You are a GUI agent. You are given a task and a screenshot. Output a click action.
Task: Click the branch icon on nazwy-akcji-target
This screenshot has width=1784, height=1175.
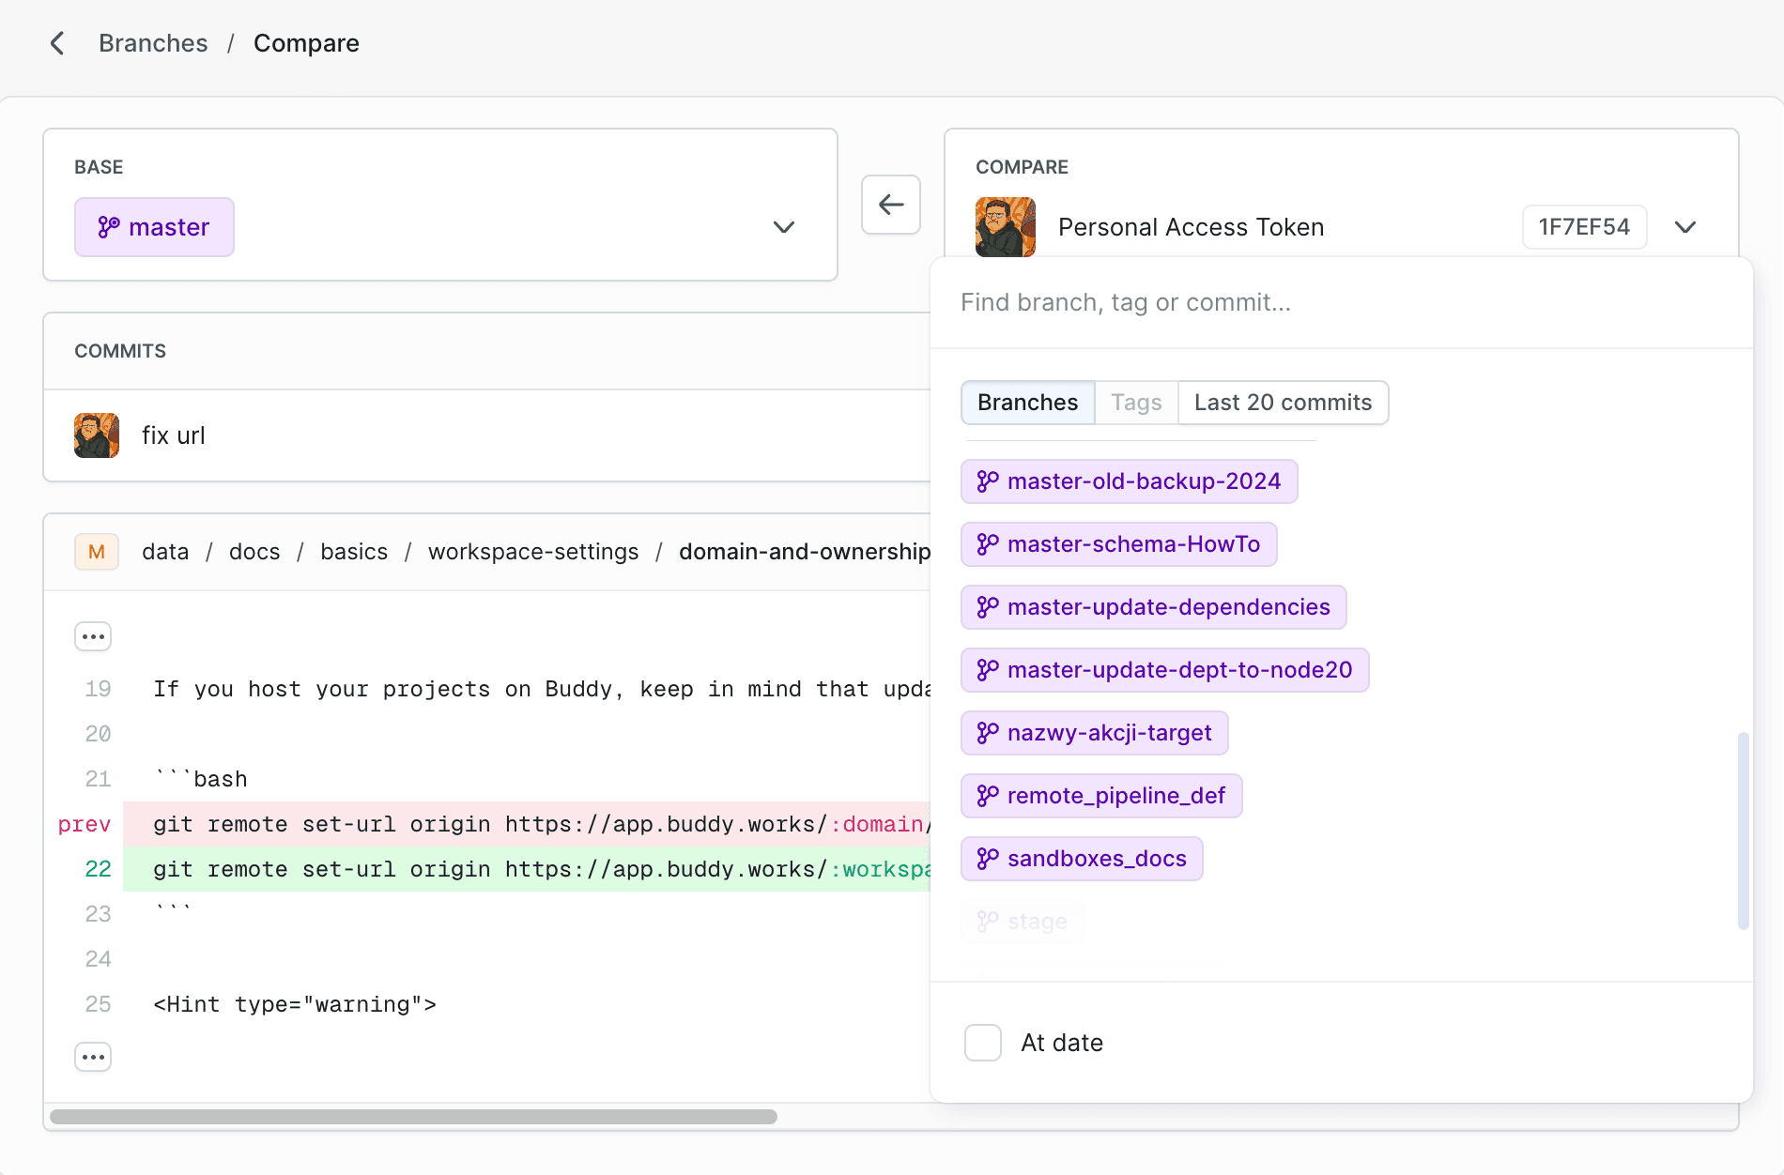tap(988, 733)
